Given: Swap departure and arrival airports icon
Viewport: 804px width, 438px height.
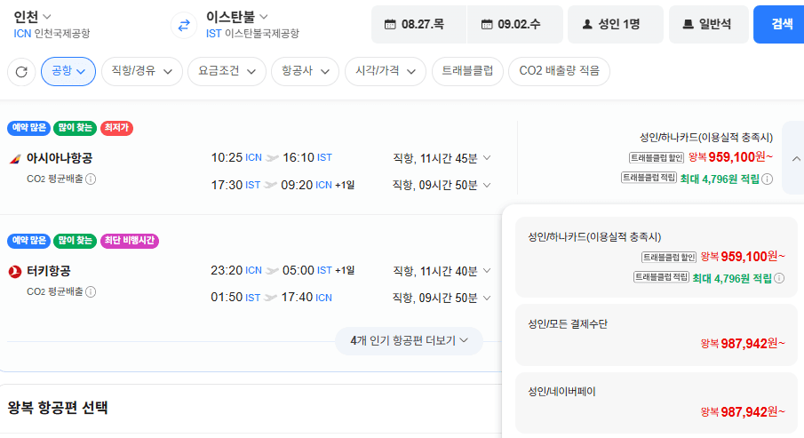Looking at the screenshot, I should click(184, 25).
